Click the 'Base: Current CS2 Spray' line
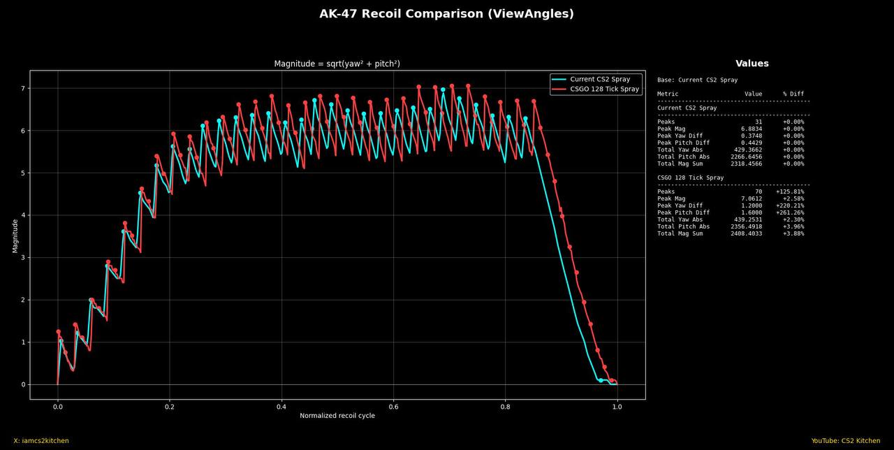 pos(697,80)
